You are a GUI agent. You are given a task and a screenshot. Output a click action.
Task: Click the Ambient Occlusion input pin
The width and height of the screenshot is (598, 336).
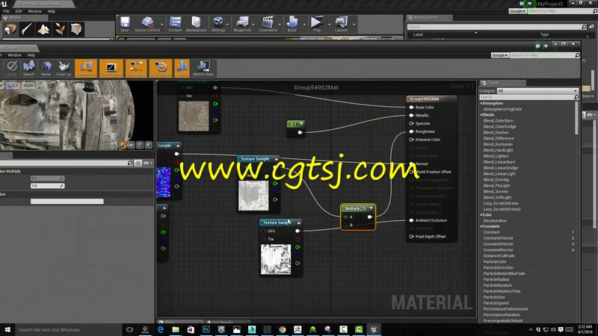(x=412, y=220)
